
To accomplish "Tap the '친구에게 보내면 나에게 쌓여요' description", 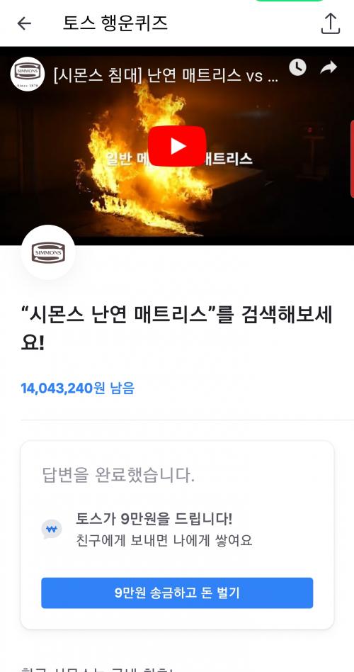I will [x=164, y=540].
